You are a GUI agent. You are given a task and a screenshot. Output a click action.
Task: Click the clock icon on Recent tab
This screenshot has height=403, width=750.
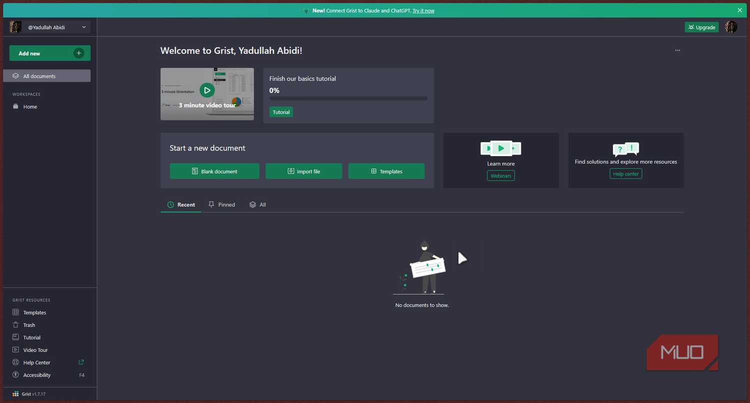tap(170, 204)
